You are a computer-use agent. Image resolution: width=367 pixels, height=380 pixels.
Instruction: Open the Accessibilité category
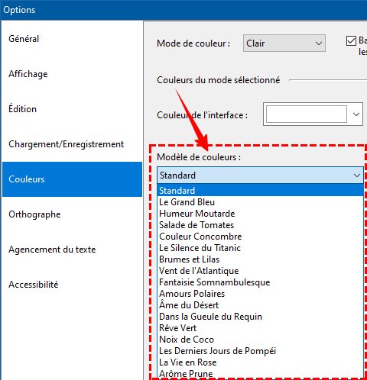tap(72, 285)
